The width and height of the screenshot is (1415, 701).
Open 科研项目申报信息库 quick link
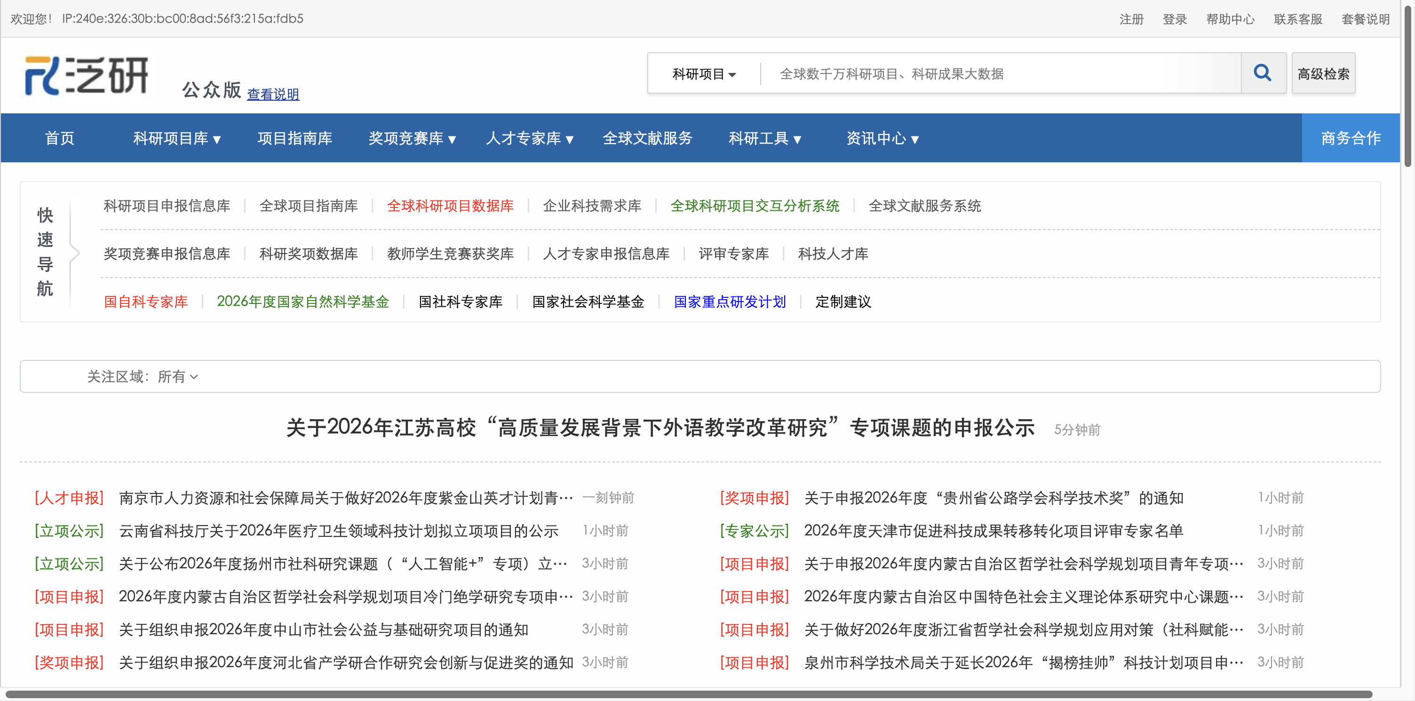coord(167,206)
